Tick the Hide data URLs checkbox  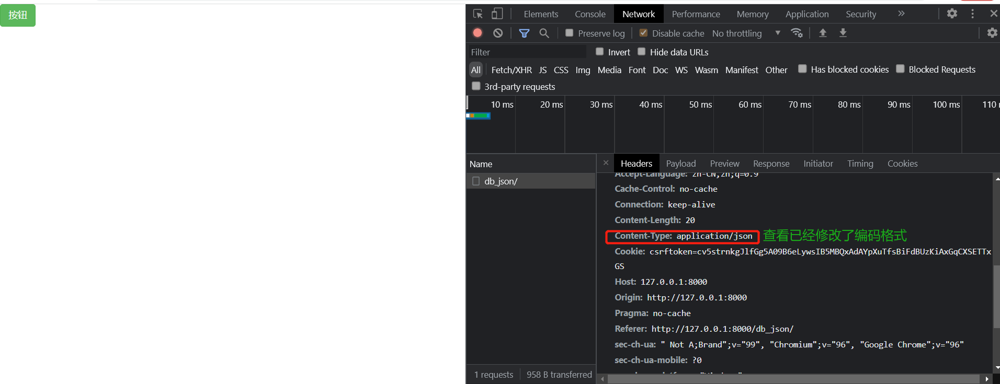(642, 52)
